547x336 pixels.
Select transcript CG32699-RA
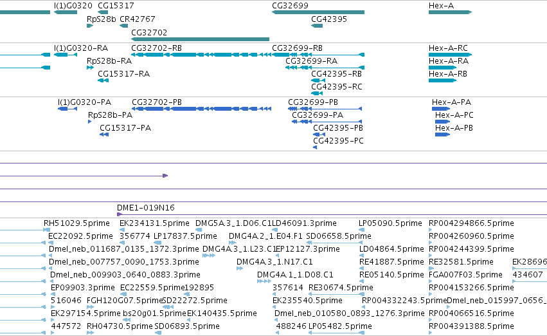coord(311,61)
